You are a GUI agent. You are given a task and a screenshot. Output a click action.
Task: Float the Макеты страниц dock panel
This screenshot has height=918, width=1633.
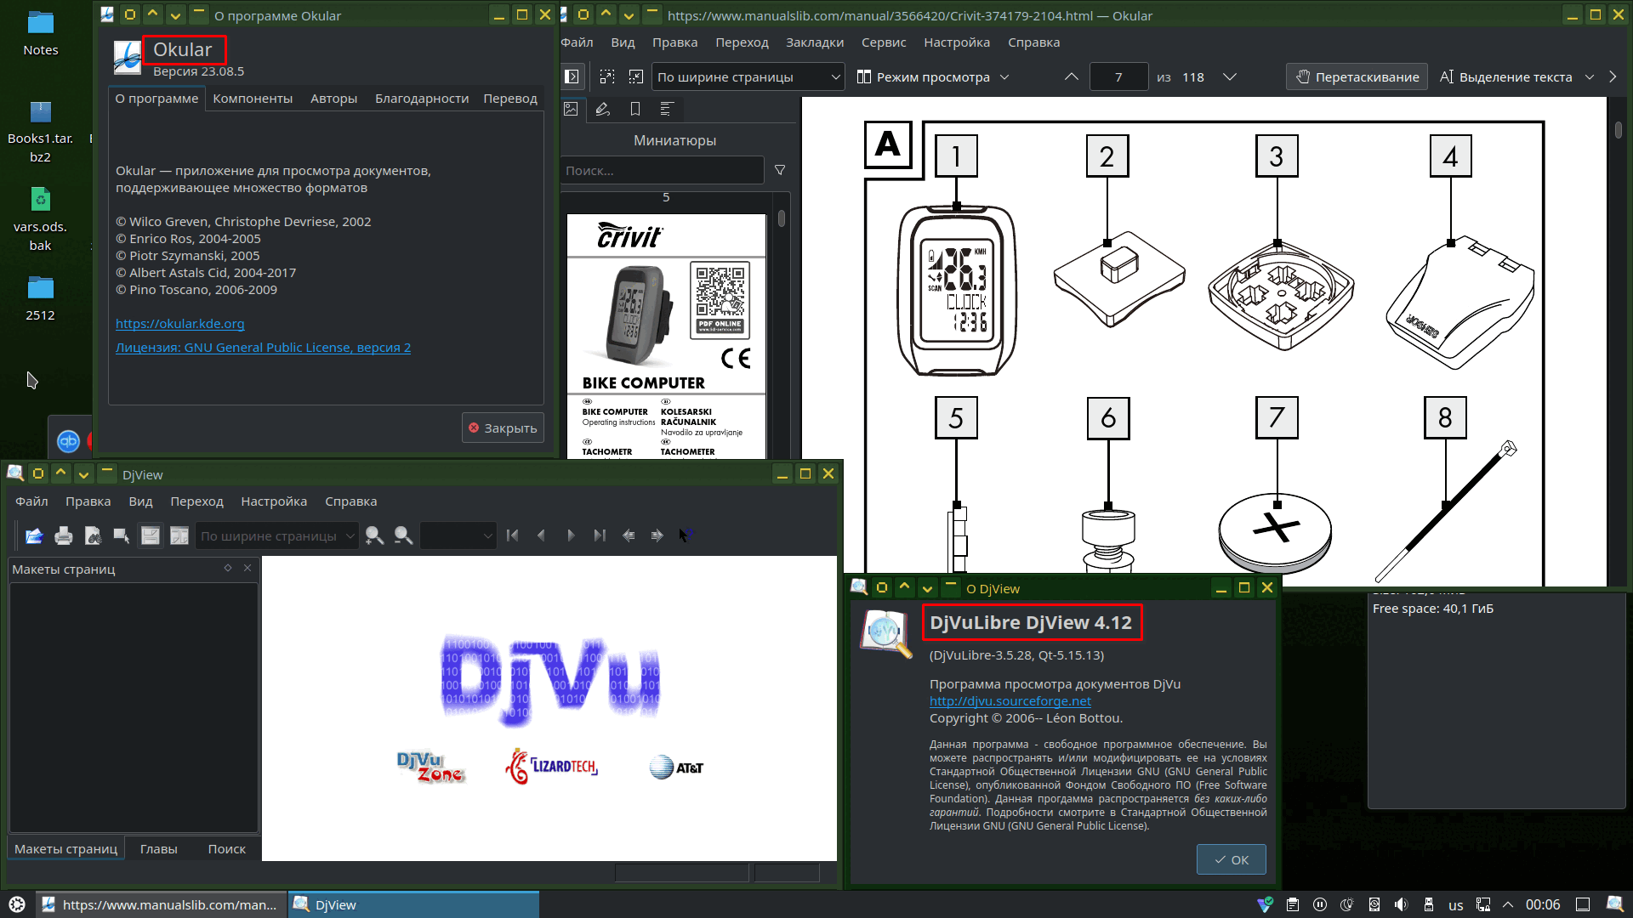pos(228,568)
